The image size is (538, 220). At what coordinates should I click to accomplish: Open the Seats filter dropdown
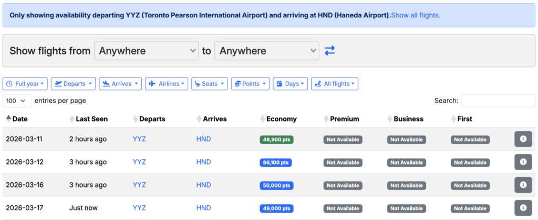[x=210, y=84]
